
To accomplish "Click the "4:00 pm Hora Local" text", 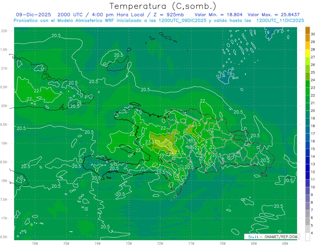I will (x=118, y=15).
